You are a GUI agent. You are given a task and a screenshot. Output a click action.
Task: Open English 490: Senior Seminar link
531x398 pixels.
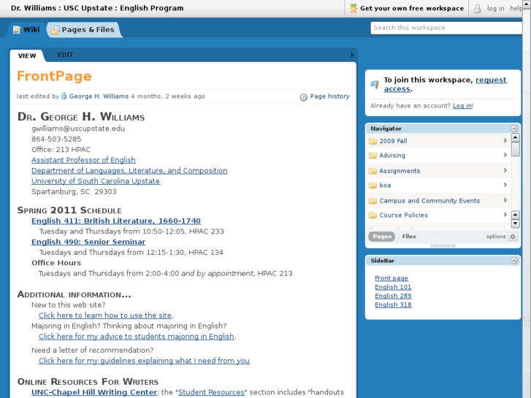click(88, 242)
